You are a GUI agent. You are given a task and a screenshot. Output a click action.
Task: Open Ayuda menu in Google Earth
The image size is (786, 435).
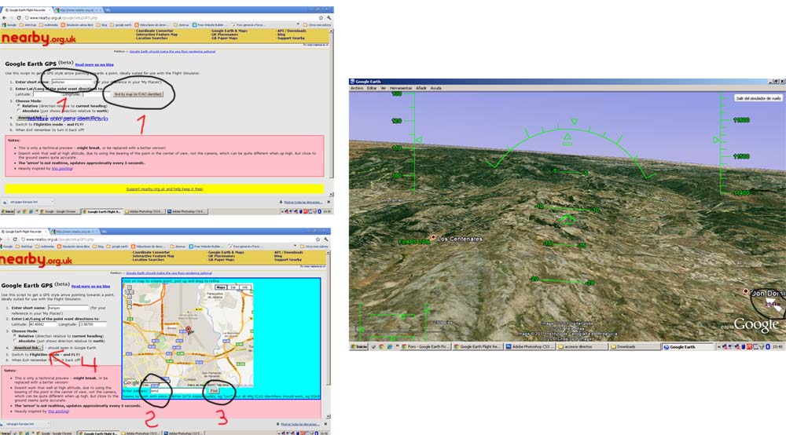coord(436,88)
